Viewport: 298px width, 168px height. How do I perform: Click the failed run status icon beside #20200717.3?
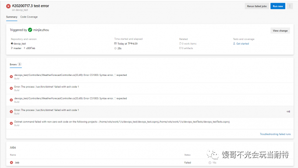point(8,6)
